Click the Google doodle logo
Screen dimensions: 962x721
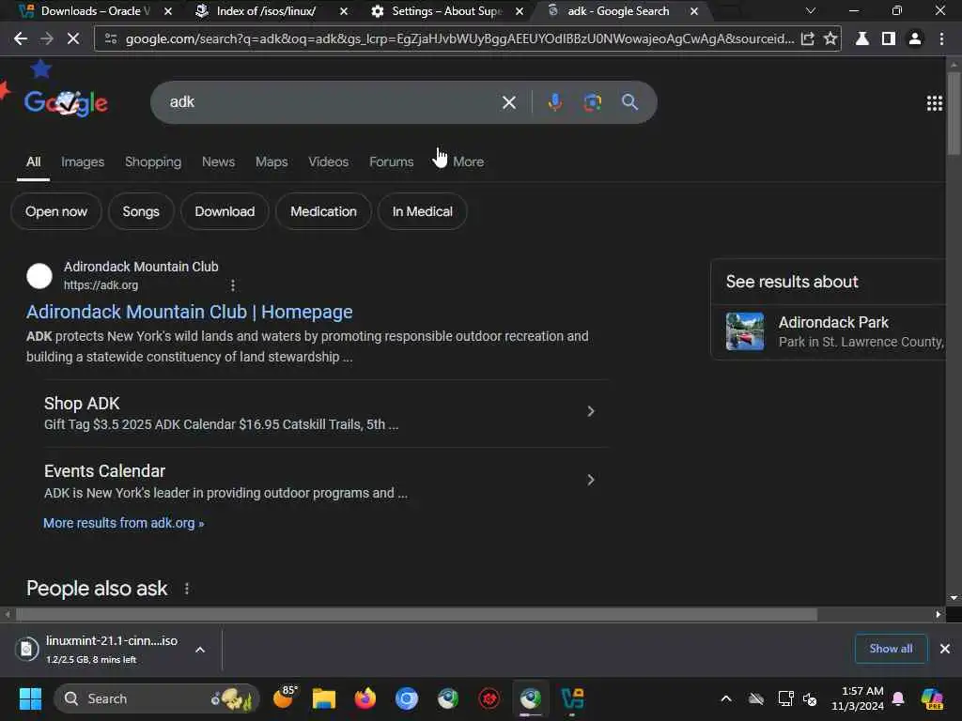66,102
